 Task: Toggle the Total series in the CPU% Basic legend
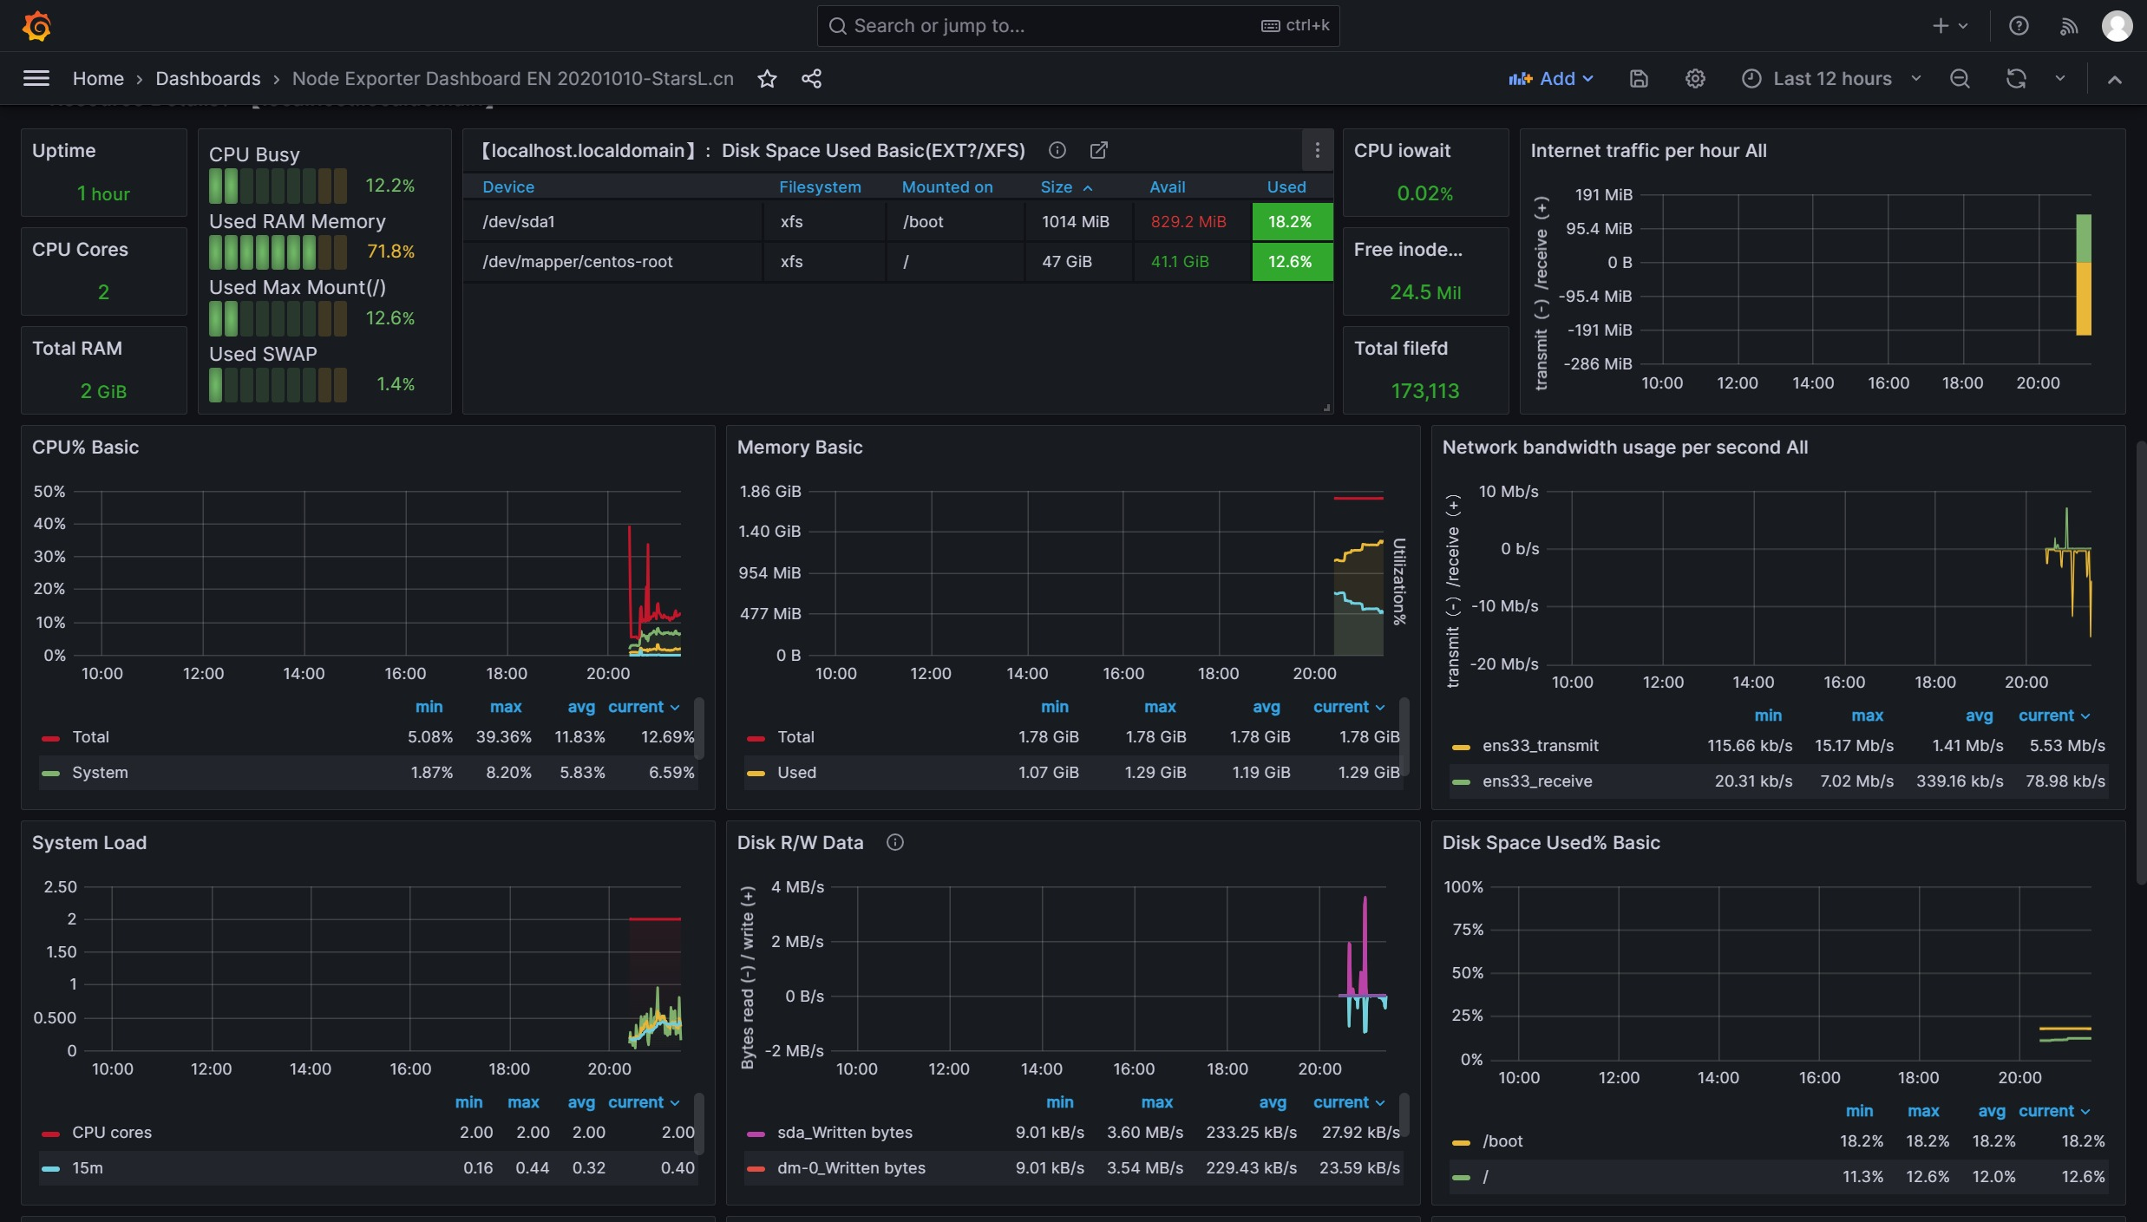coord(90,737)
